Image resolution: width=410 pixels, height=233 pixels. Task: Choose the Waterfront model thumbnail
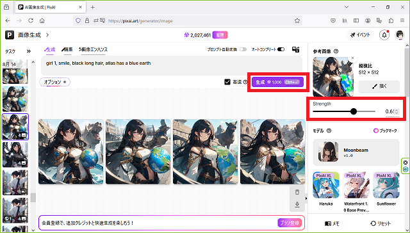tap(356, 185)
